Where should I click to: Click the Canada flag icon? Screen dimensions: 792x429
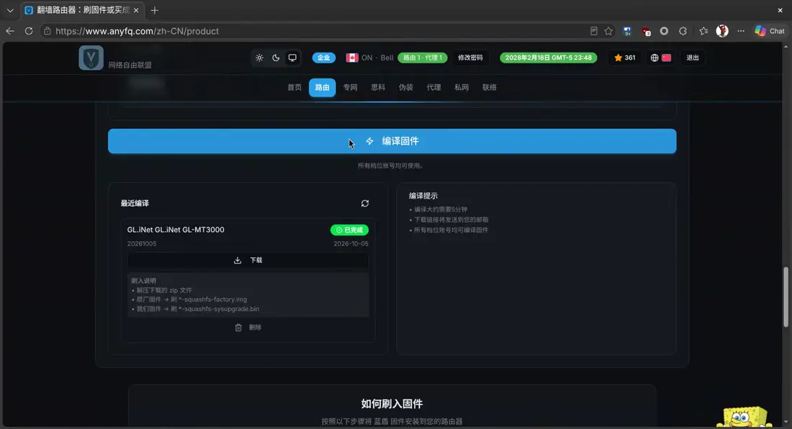[351, 58]
